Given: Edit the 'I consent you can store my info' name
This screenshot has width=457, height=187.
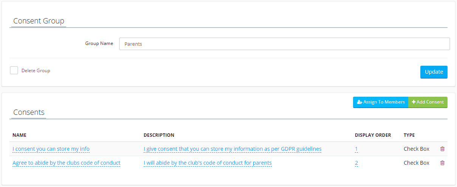Looking at the screenshot, I should point(51,149).
